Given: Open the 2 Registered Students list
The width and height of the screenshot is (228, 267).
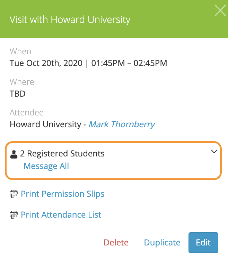Looking at the screenshot, I should 62,153.
